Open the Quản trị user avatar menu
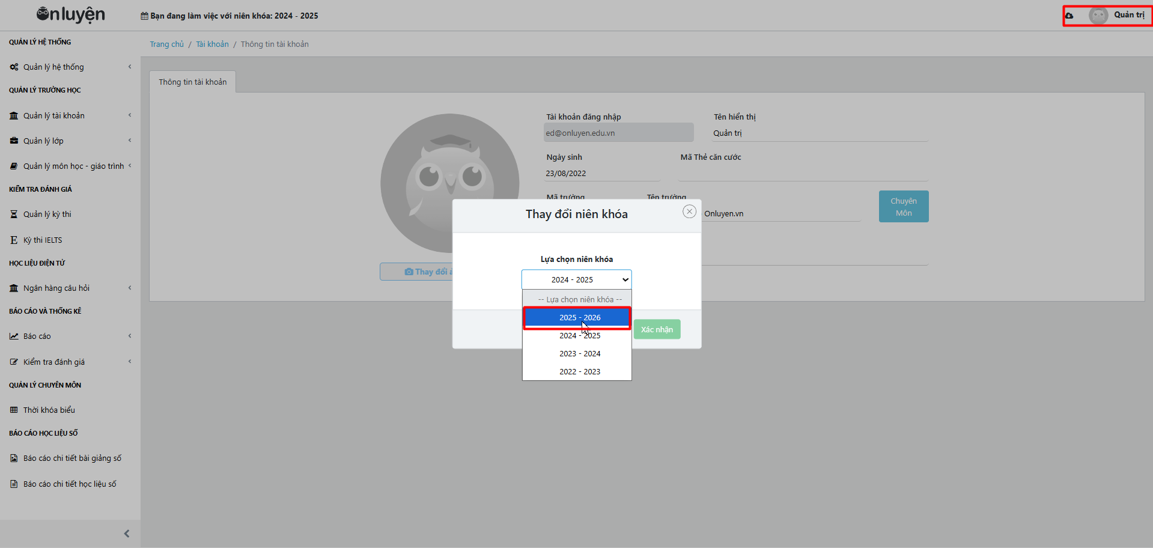The width and height of the screenshot is (1153, 548). (x=1098, y=16)
